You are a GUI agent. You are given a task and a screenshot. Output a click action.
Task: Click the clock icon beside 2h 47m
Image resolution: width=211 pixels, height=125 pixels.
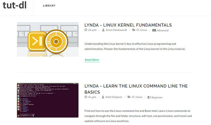[x=86, y=30]
